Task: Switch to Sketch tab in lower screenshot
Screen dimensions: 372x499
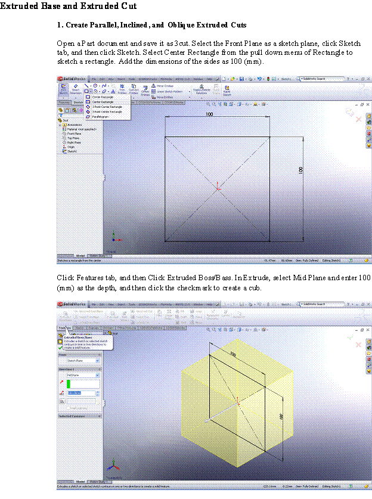Action: coord(79,328)
